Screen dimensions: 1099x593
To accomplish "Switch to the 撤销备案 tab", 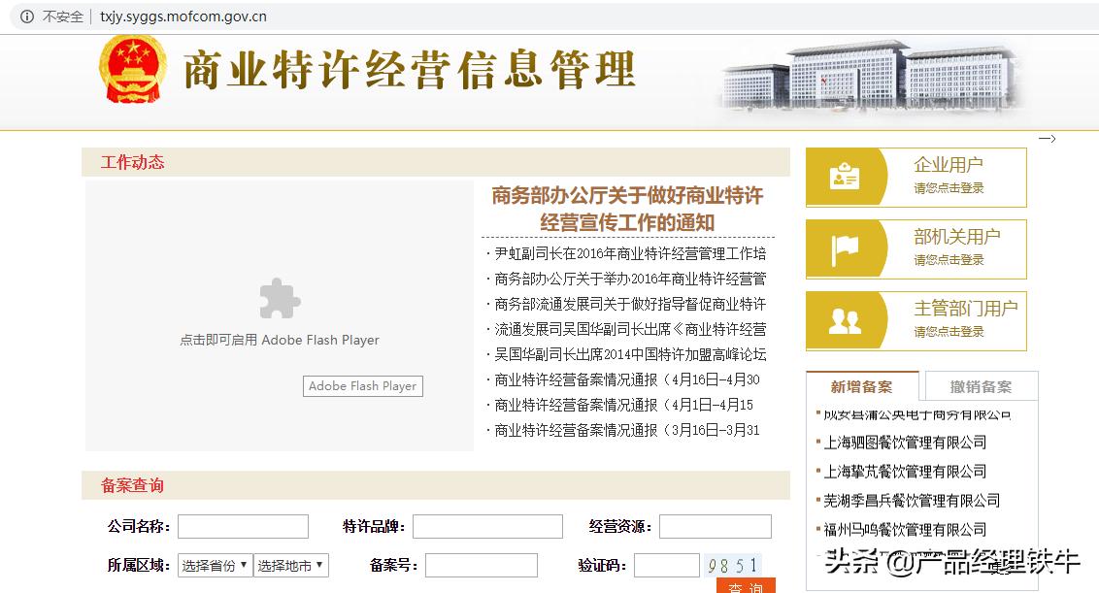I will (x=981, y=385).
